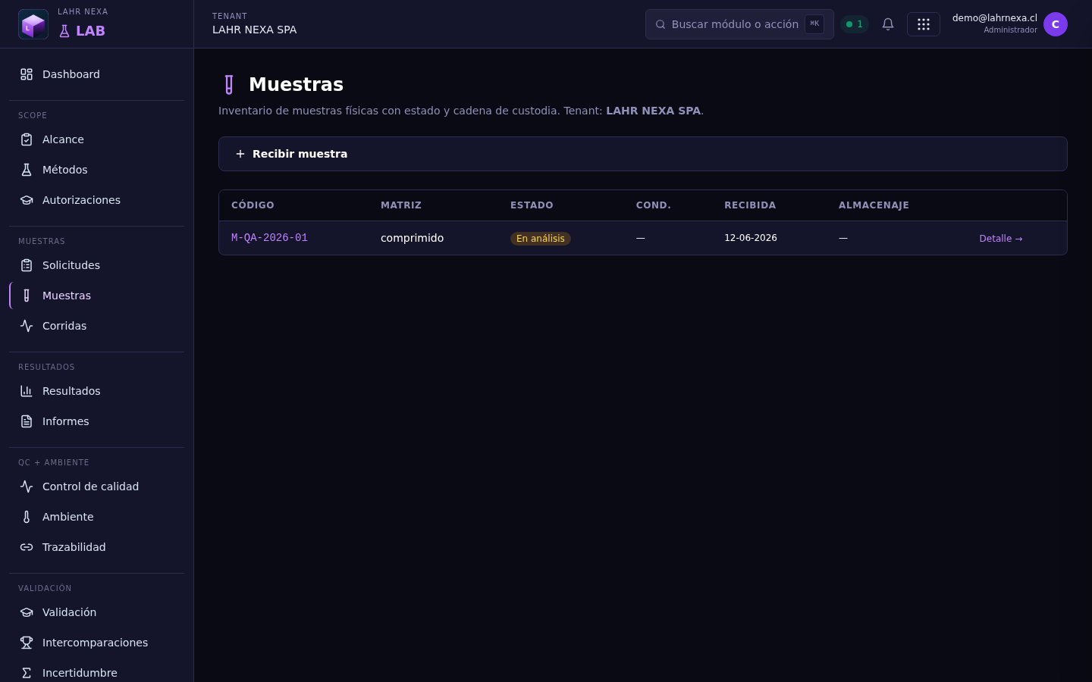Image resolution: width=1092 pixels, height=682 pixels.
Task: Click the Ambiente thermometer icon
Action: [x=27, y=517]
